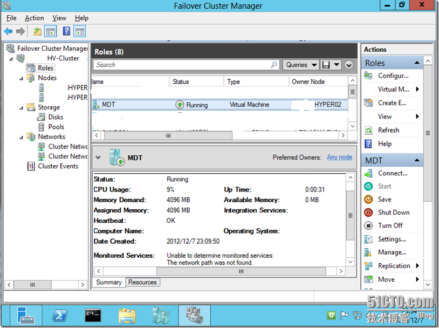
Task: Click the Up one level folder icon
Action: (x=37, y=31)
